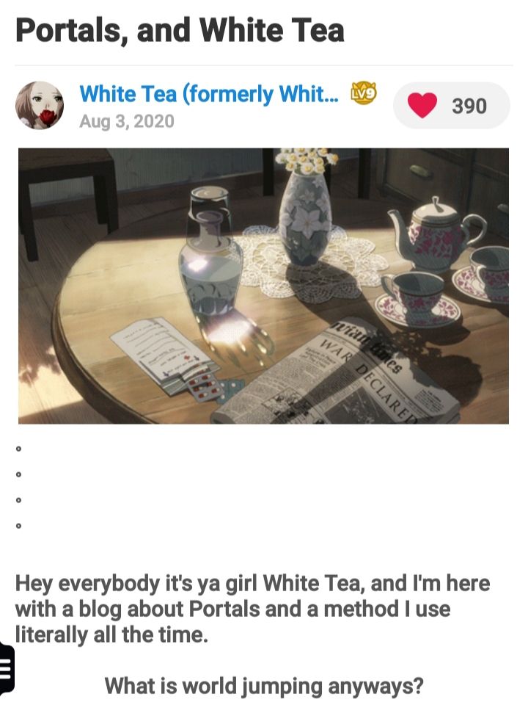Select the 'Portals, and White Tea' title

click(180, 31)
